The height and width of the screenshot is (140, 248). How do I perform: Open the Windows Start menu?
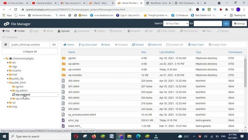[x=4, y=136]
